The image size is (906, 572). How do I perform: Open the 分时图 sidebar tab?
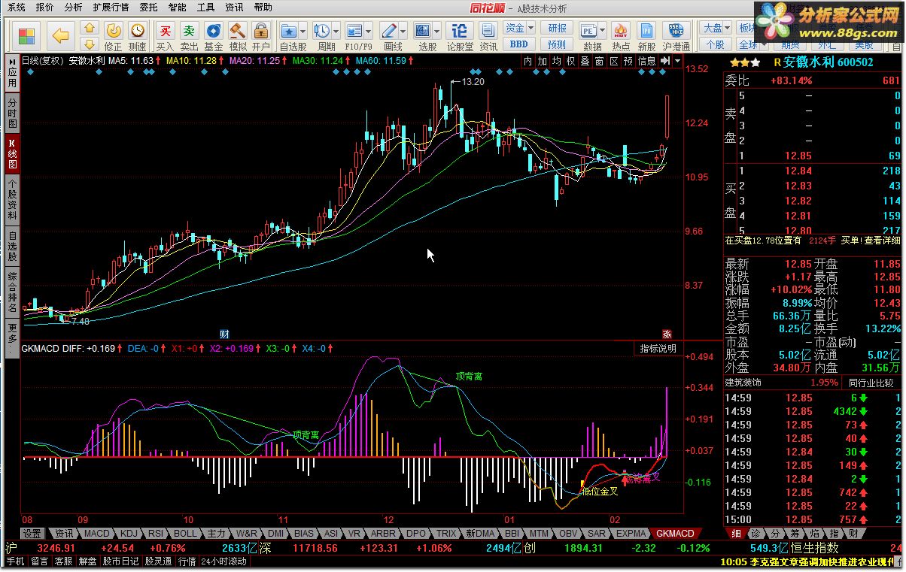[12, 113]
